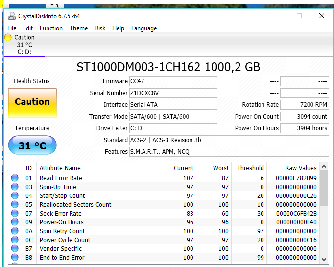Click the Threshold column header
This screenshot has height=267, width=334.
point(249,168)
